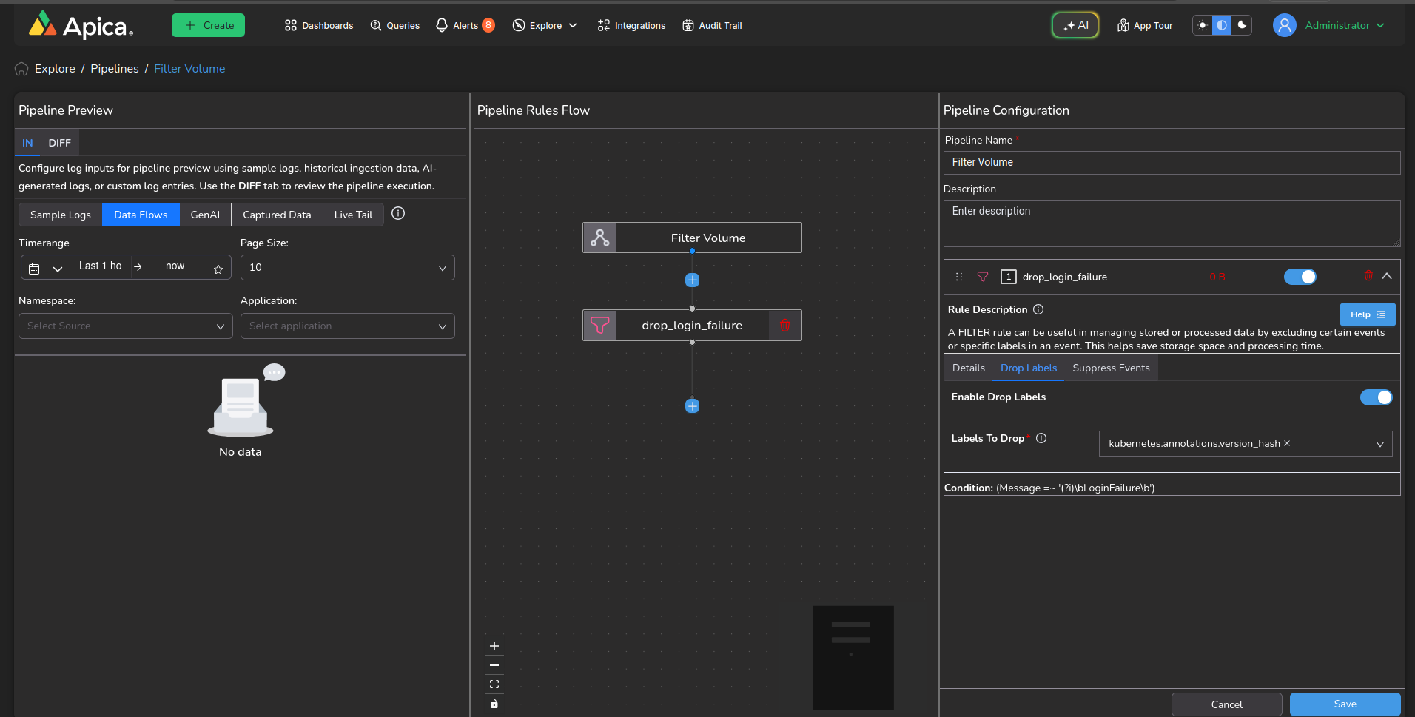This screenshot has width=1415, height=717.
Task: Disable the drop_login_failure rule toggle
Action: [1300, 277]
